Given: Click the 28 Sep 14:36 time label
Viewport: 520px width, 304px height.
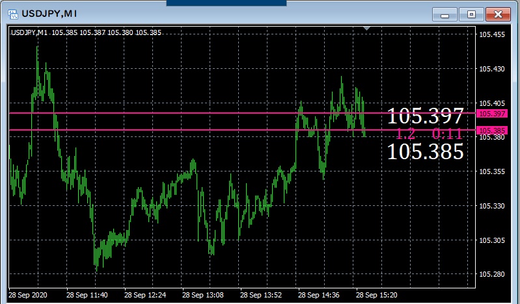Looking at the screenshot, I should coord(318,295).
